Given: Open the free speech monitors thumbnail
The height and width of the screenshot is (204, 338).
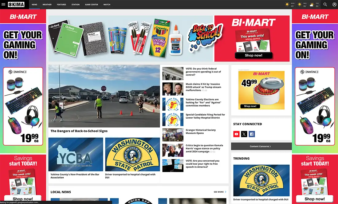Looking at the screenshot, I should 173,166.
